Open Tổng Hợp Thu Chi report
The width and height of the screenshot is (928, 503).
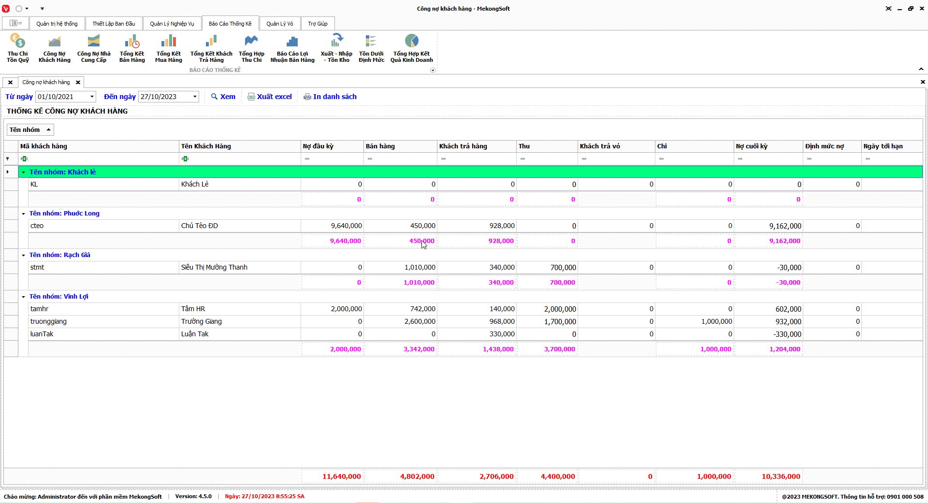coord(251,48)
